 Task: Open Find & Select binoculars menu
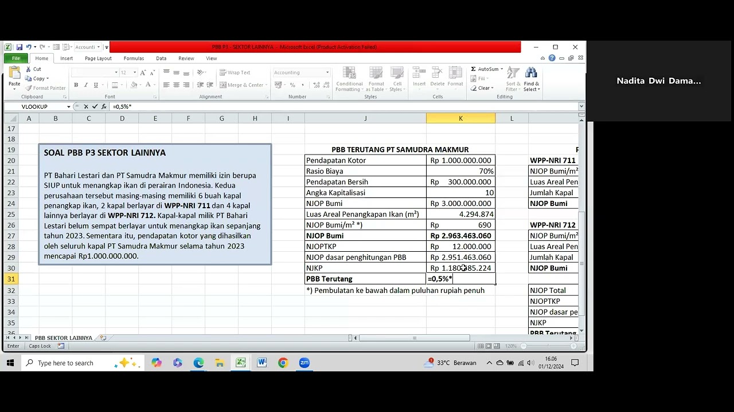531,80
